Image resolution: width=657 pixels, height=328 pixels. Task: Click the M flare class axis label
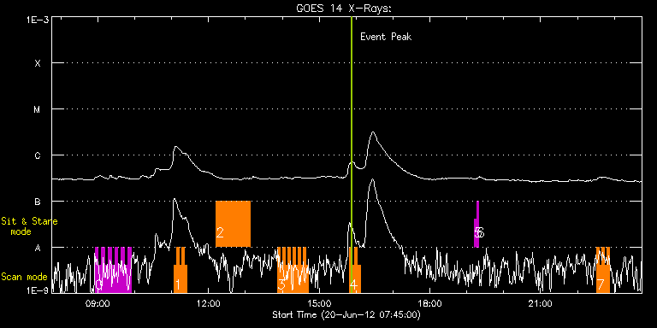click(38, 109)
